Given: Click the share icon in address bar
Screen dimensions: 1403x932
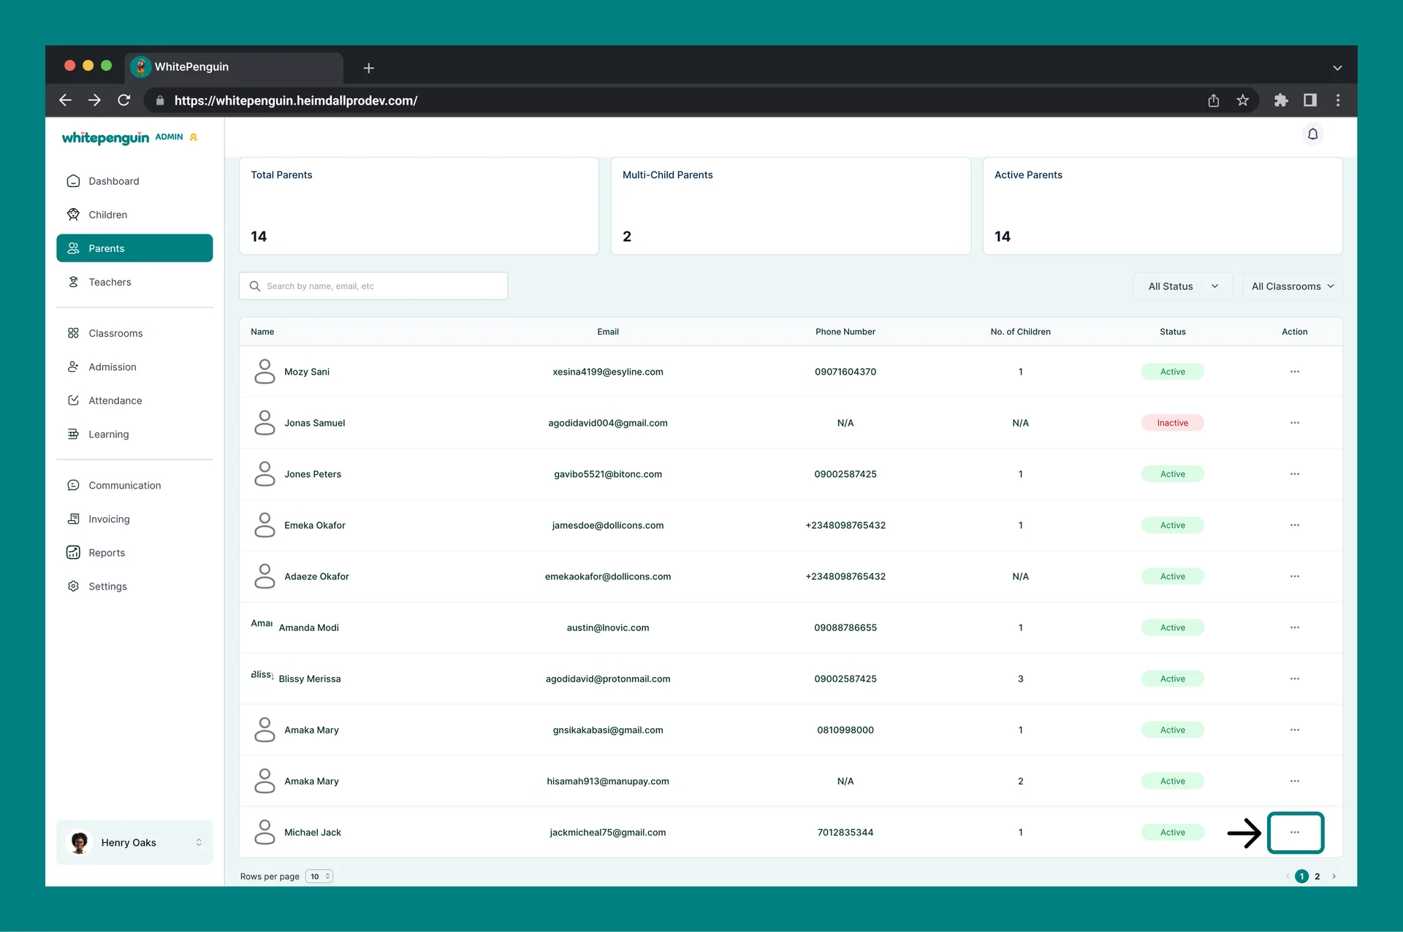Looking at the screenshot, I should 1213,100.
